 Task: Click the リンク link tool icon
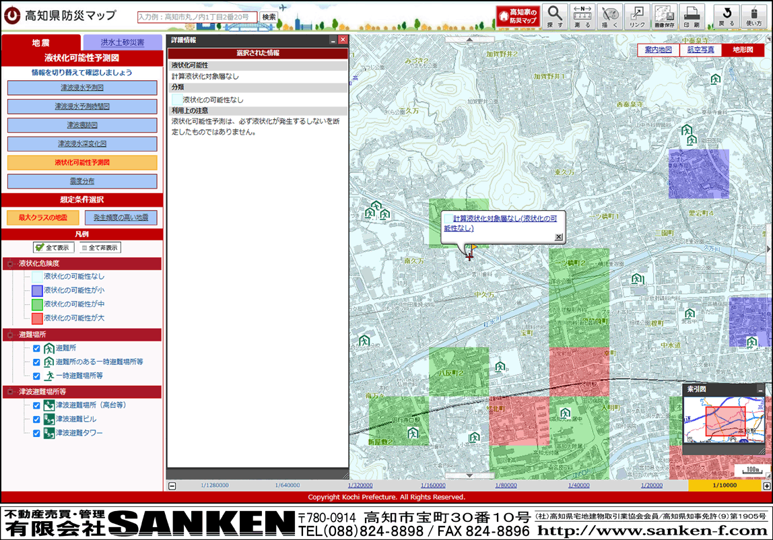point(637,16)
